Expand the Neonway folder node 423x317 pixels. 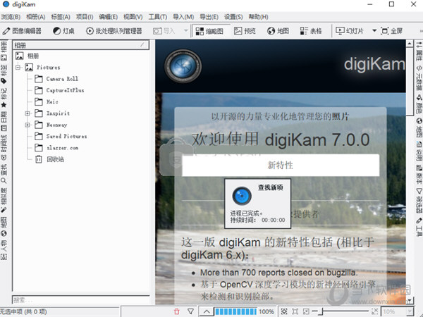click(27, 125)
